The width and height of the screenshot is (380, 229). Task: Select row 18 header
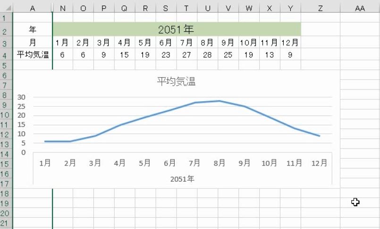pyautogui.click(x=6, y=194)
